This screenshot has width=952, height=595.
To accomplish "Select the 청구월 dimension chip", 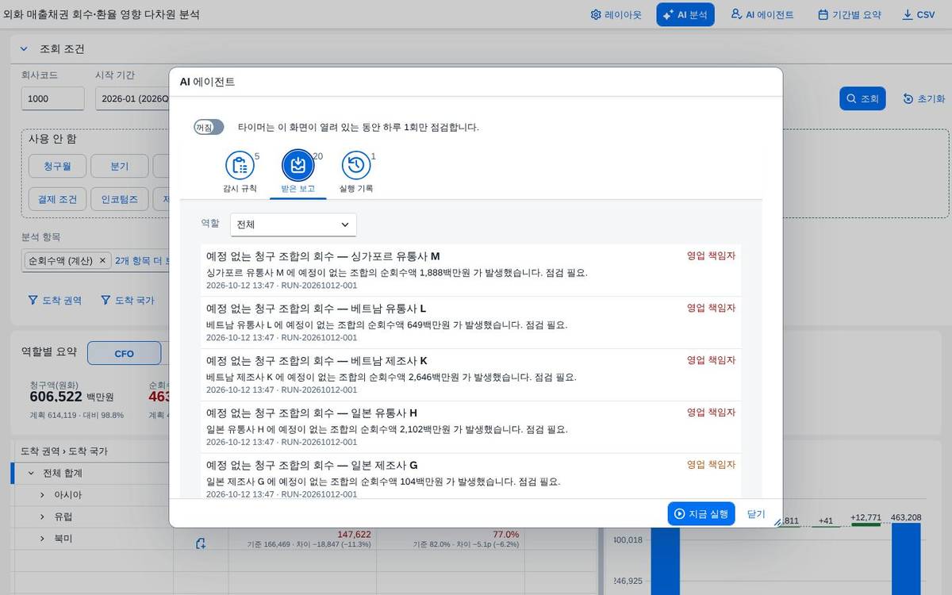I will pos(57,166).
